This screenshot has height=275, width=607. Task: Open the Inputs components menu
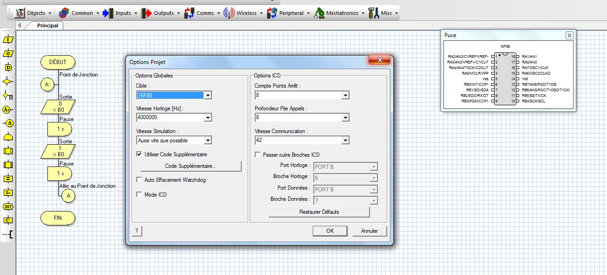click(x=120, y=13)
